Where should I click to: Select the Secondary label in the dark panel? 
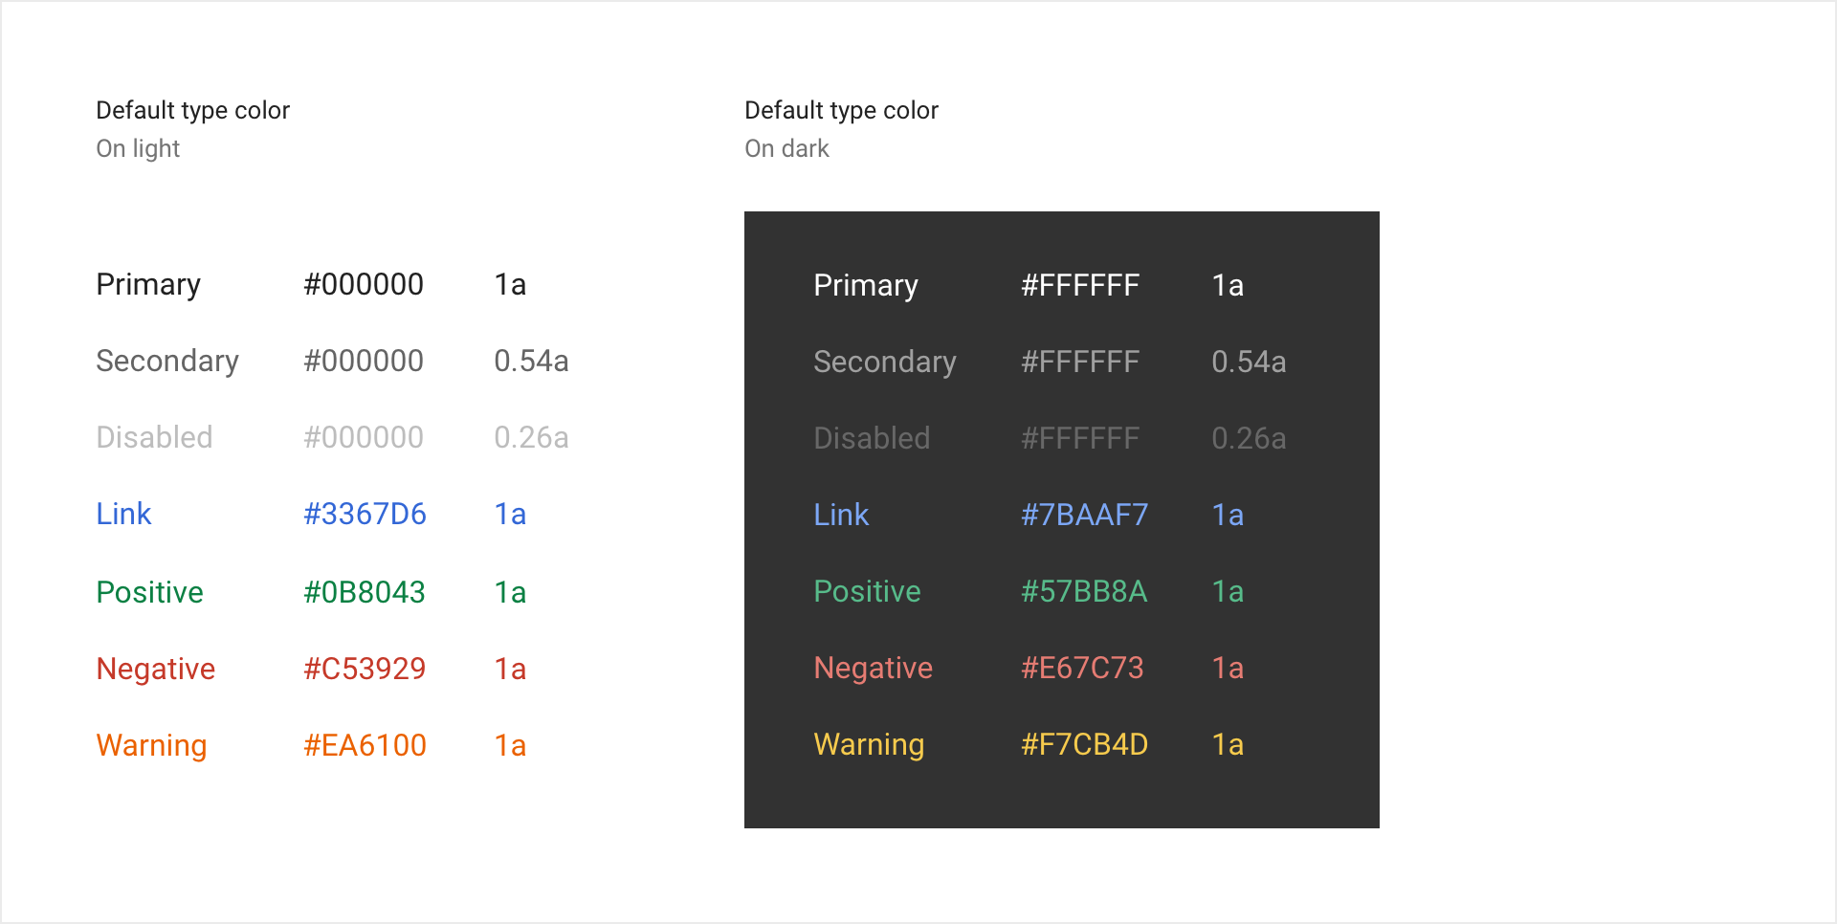[884, 363]
